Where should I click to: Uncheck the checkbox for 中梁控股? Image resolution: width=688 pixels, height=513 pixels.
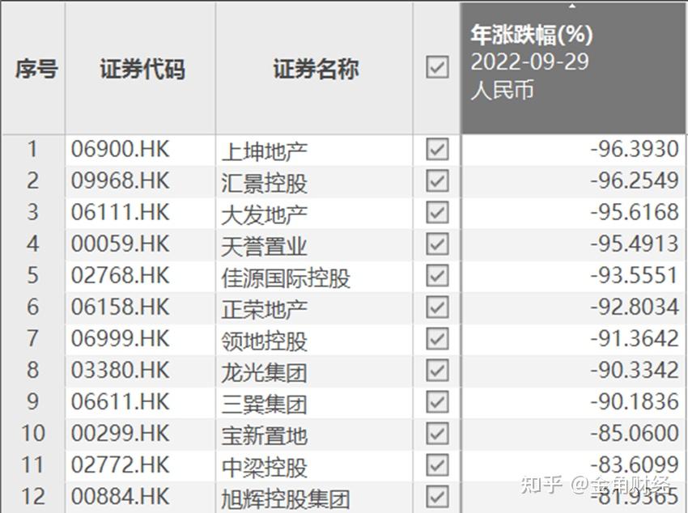[437, 464]
